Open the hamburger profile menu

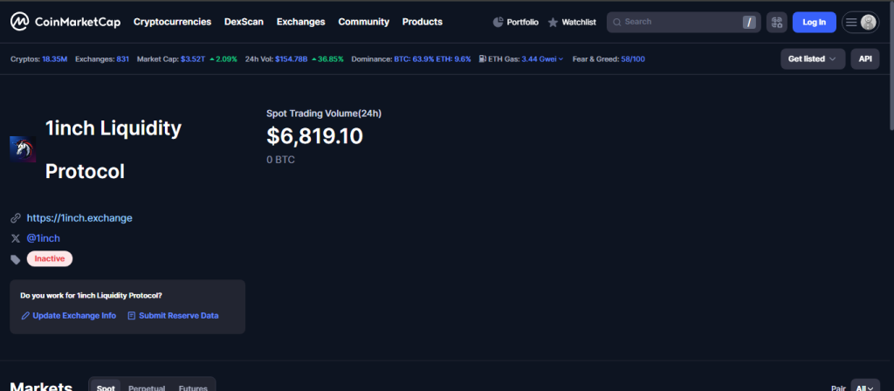point(860,22)
